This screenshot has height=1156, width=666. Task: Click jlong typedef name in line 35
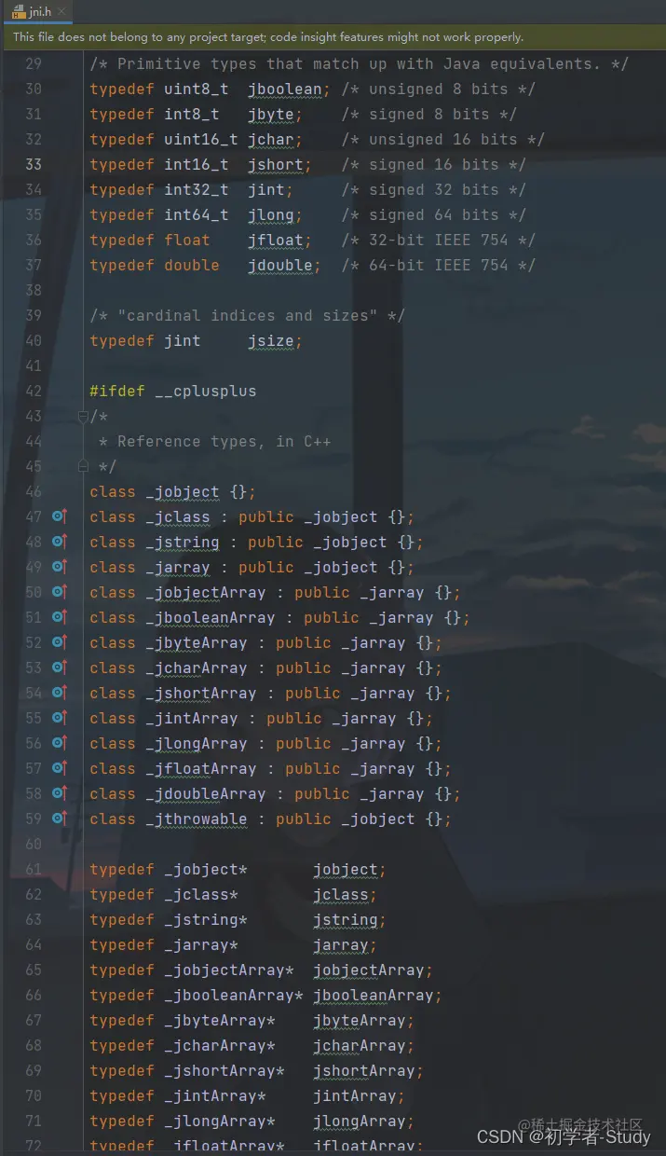tap(271, 215)
